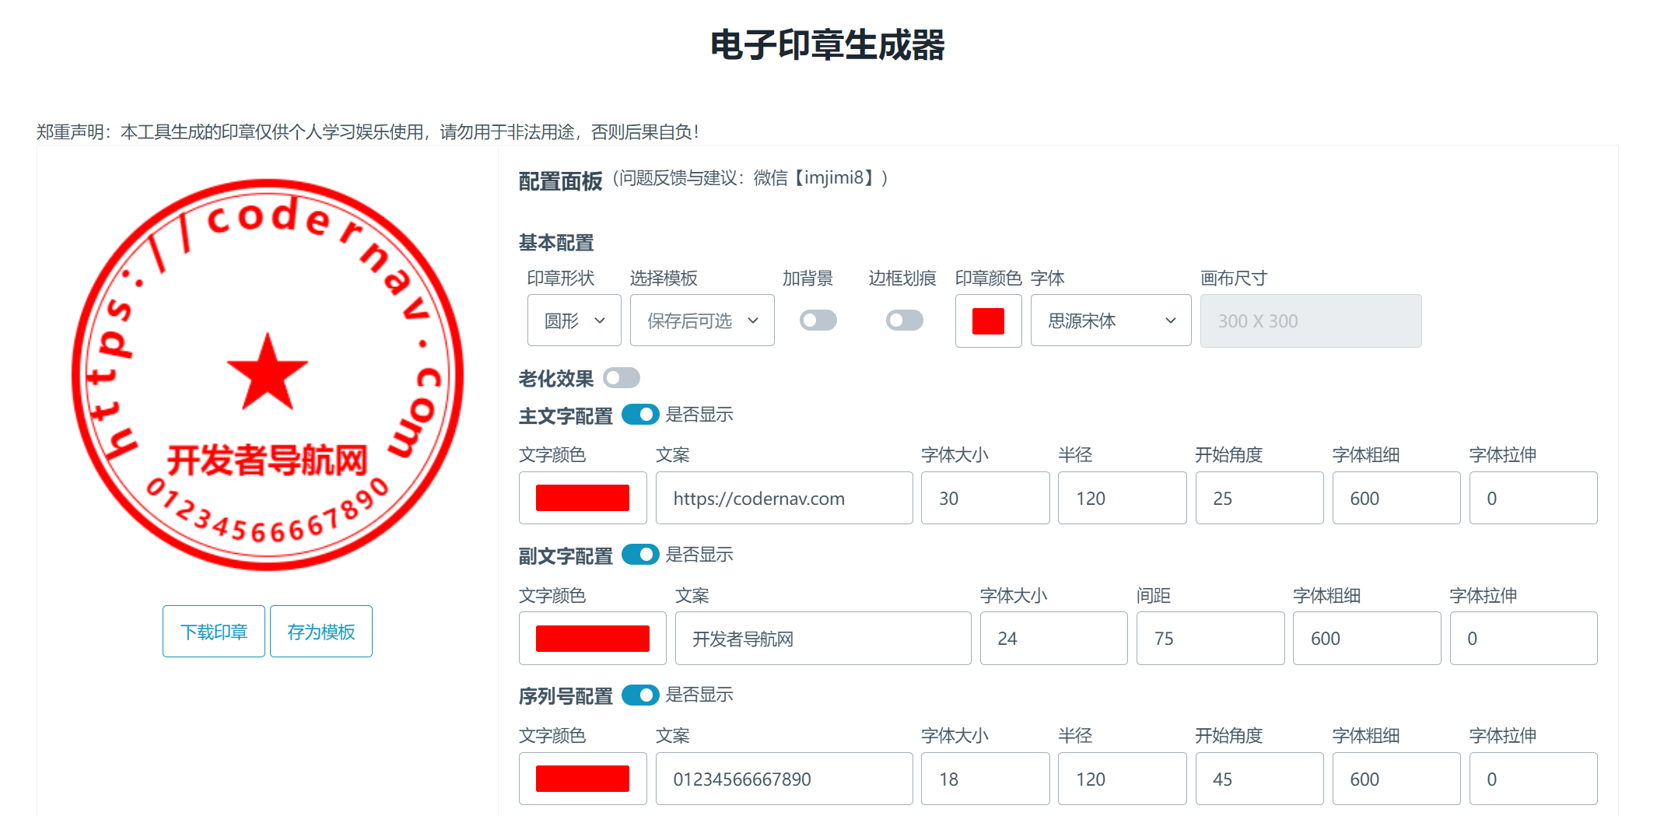1657x816 pixels.
Task: Open the 印章形状 shape dropdown
Action: pos(574,320)
